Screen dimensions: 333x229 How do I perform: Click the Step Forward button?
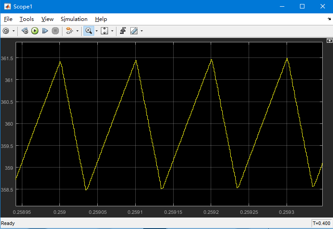coord(45,31)
